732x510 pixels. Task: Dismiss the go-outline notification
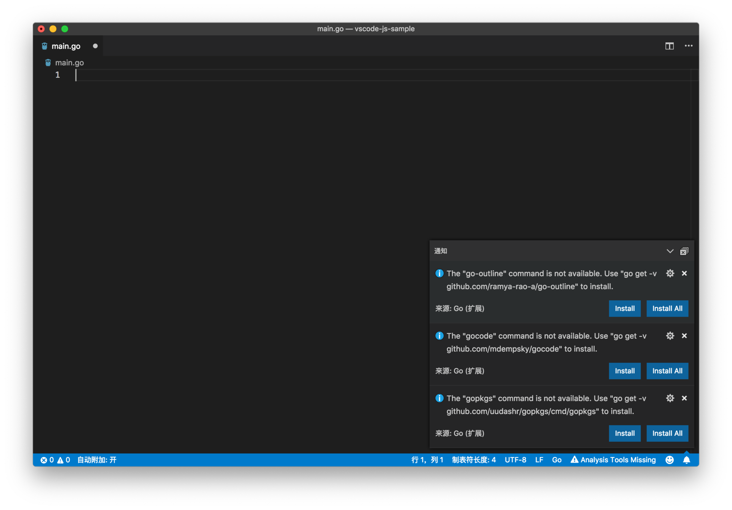(x=684, y=274)
